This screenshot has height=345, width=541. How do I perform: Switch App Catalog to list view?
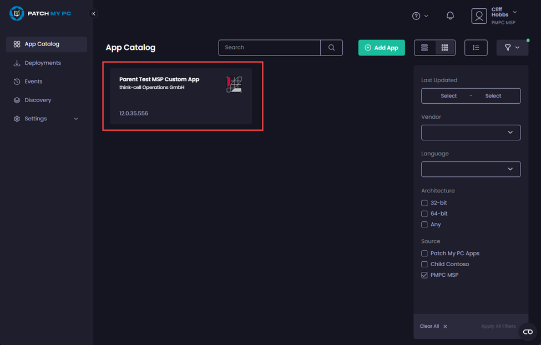click(x=424, y=48)
